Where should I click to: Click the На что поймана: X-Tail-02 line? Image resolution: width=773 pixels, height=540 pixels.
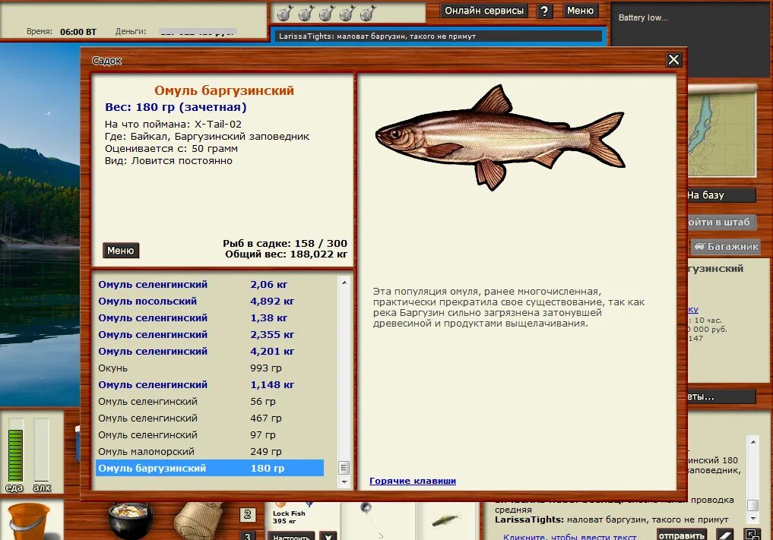pos(173,124)
